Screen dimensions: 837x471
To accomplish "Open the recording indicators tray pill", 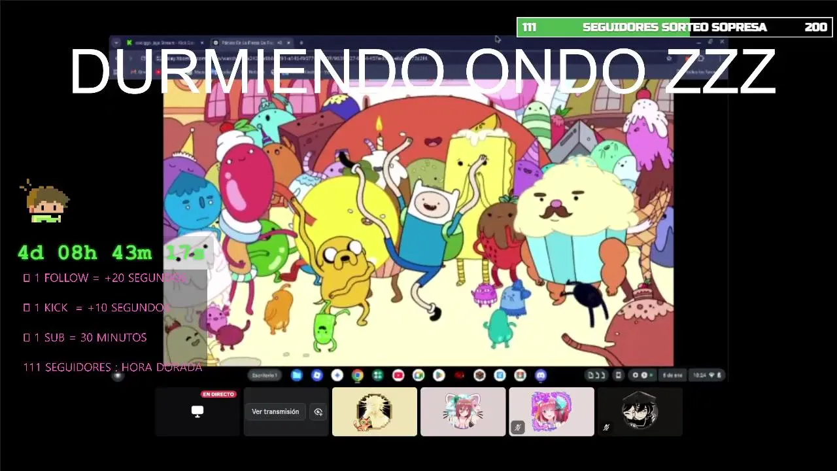I will pyautogui.click(x=643, y=375).
